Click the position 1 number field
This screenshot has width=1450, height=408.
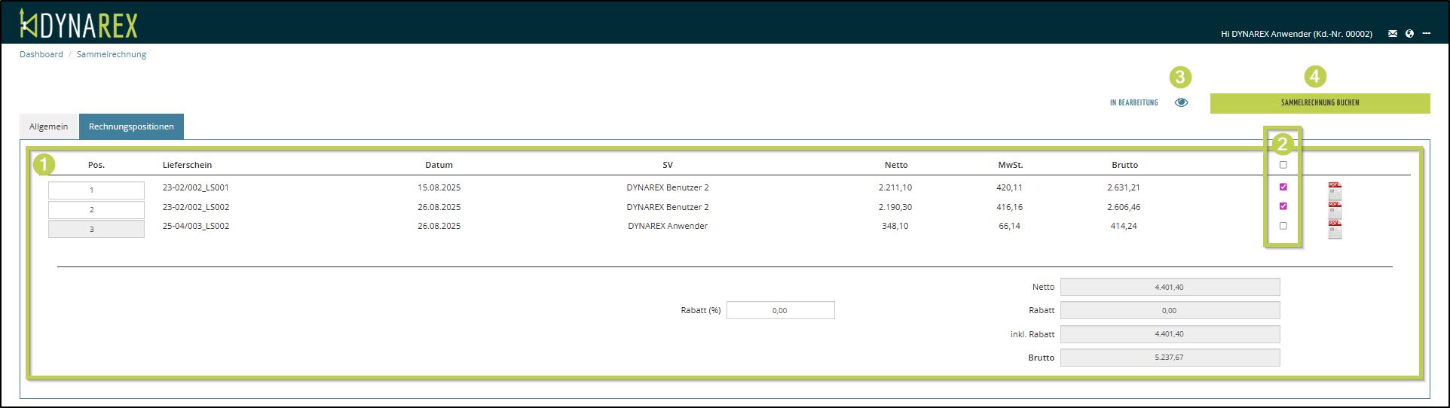96,190
